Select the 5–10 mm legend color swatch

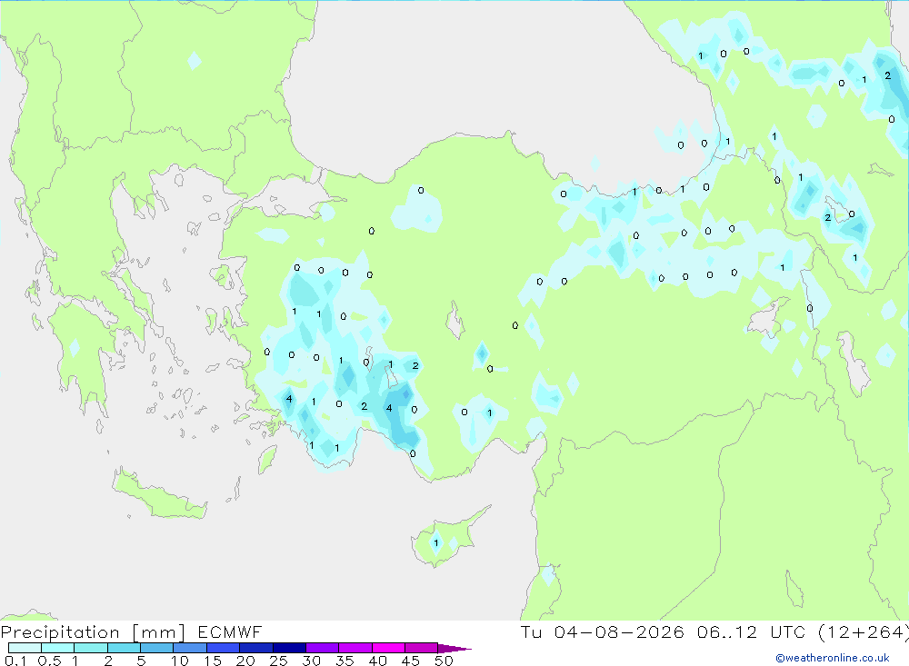[x=156, y=648]
